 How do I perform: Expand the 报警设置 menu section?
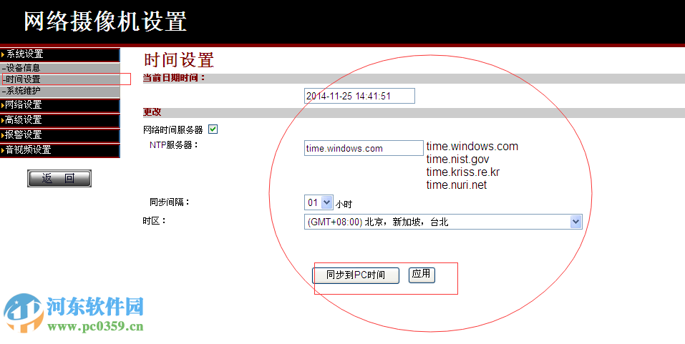pos(60,135)
